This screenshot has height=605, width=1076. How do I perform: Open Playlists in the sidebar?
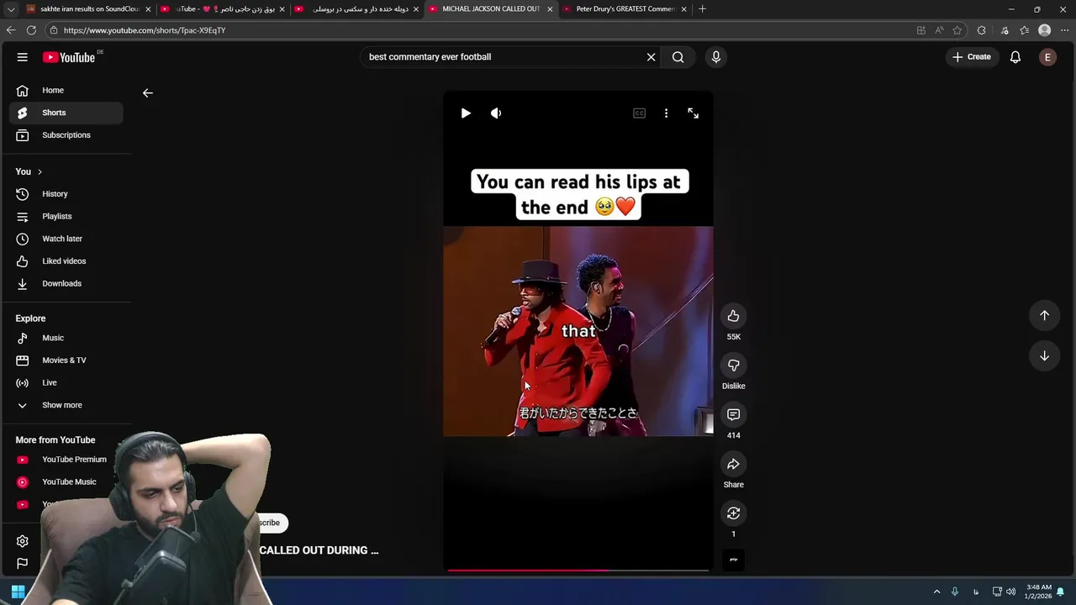coord(66,217)
